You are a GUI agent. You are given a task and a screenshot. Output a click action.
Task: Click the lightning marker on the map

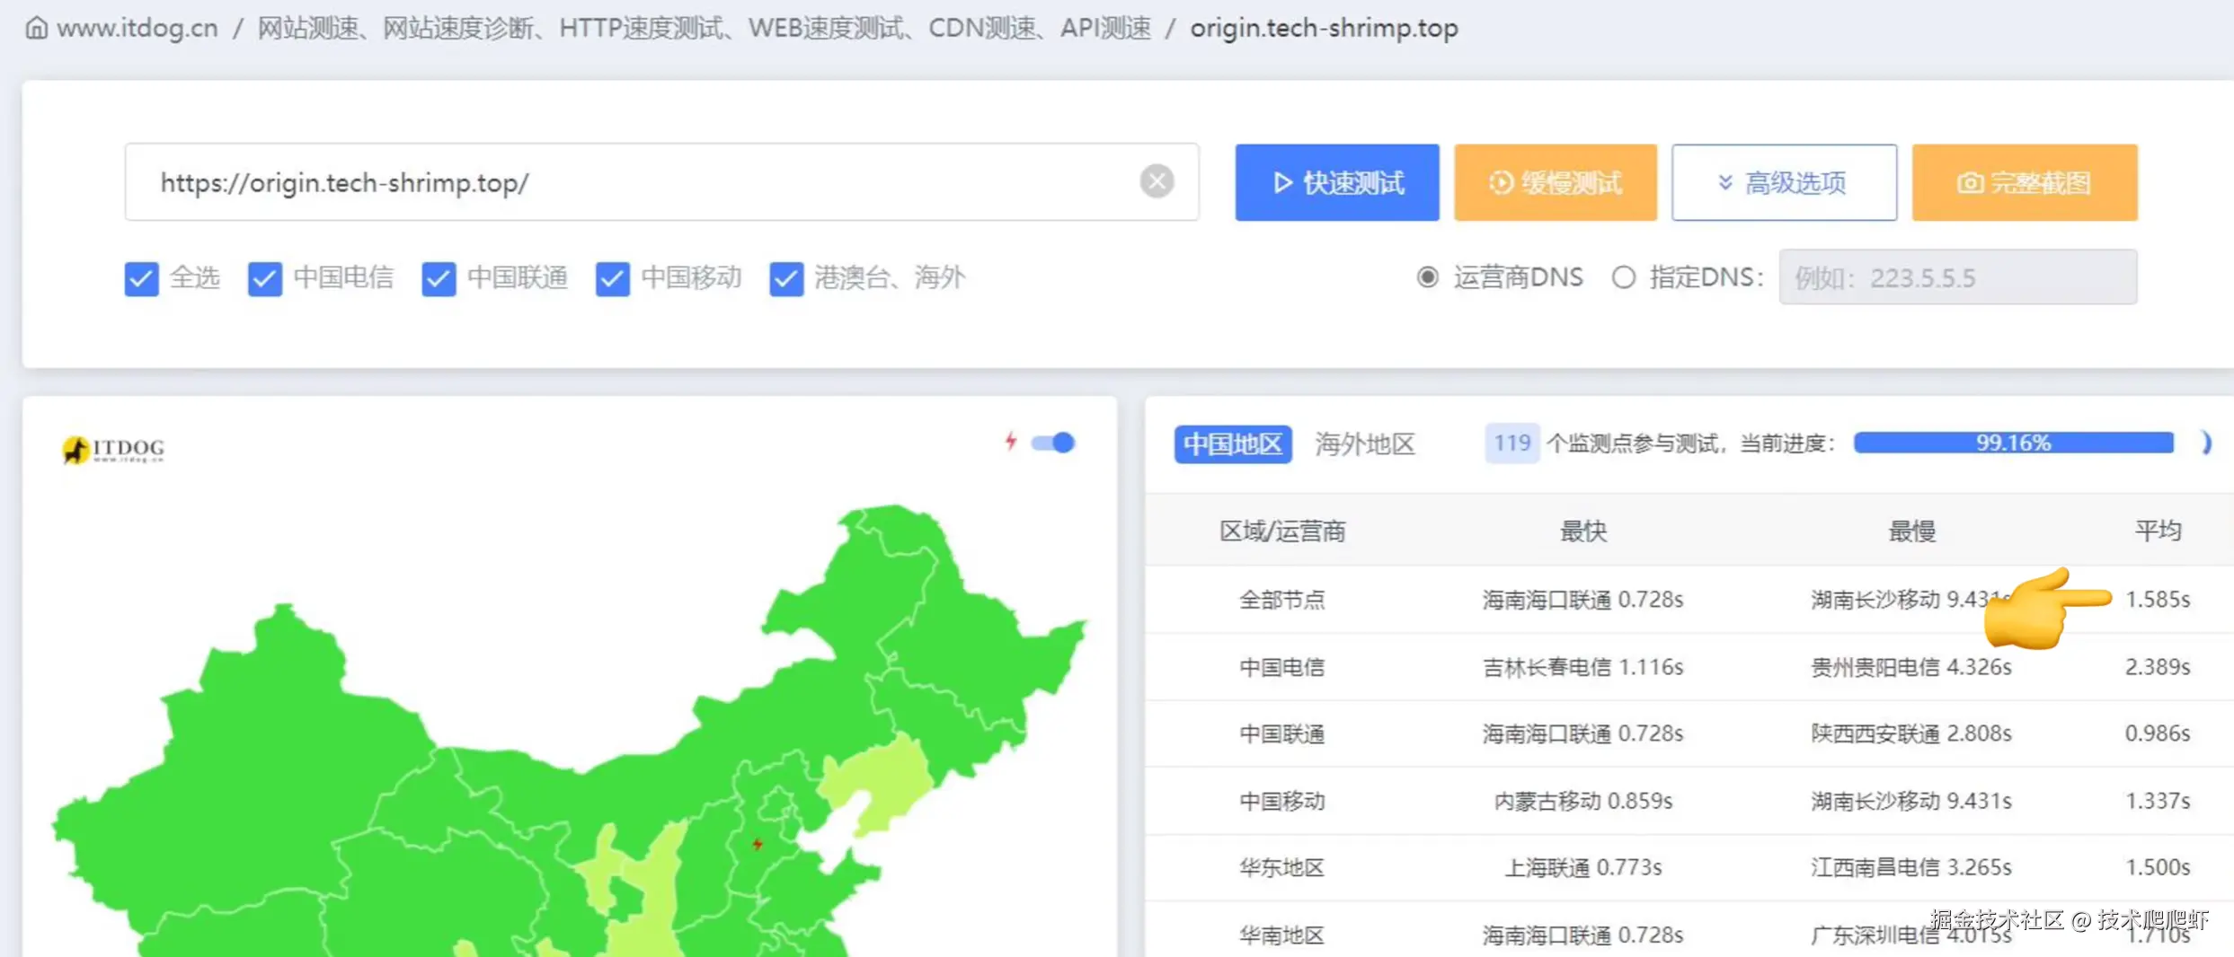point(758,844)
